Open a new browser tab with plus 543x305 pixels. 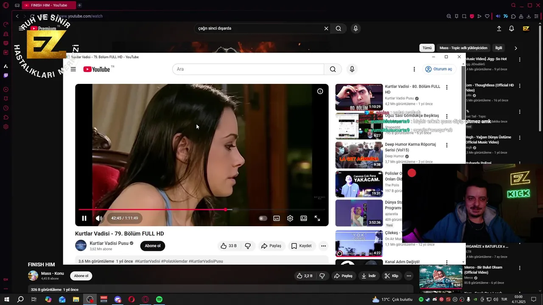(79, 5)
